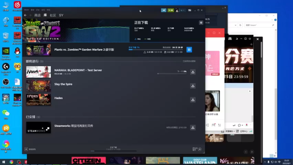Refresh the File Explorer address bar

pyautogui.click(x=240, y=25)
